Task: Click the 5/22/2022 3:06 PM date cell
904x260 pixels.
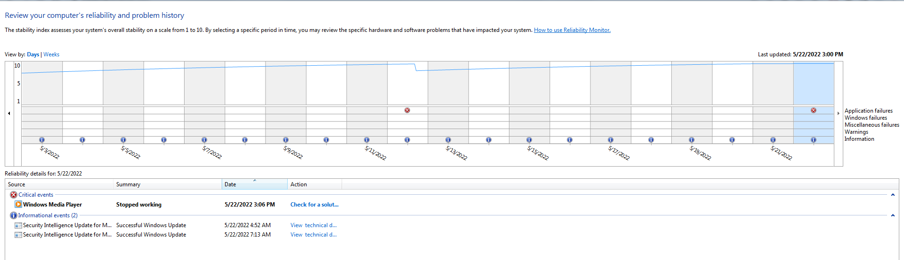Action: tap(250, 205)
